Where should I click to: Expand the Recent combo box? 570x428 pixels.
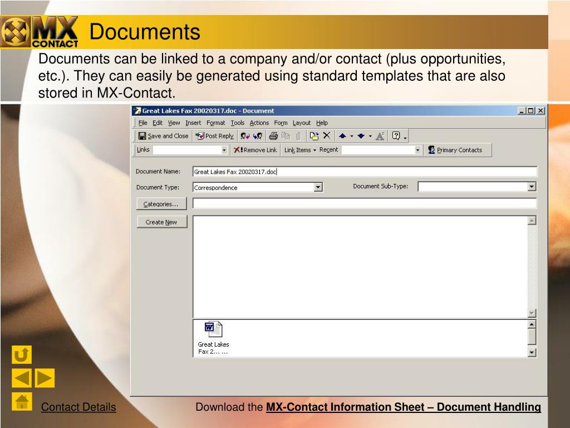point(417,150)
